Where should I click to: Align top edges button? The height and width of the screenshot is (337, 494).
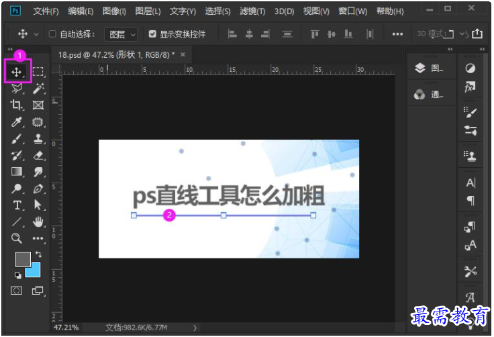point(315,34)
